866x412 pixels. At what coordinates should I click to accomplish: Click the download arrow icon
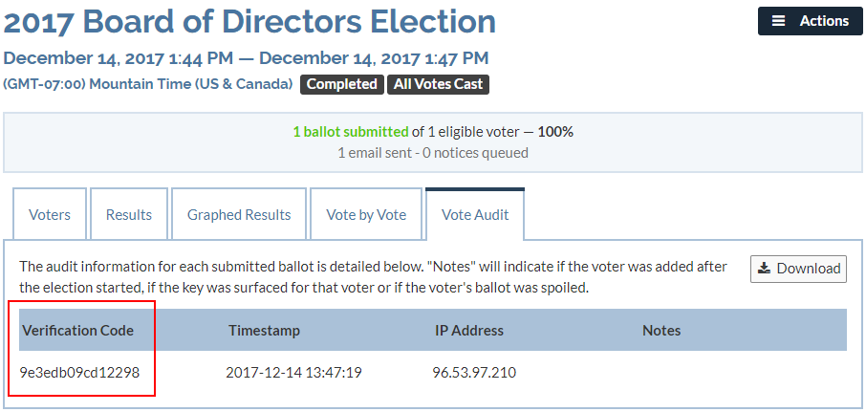tap(765, 269)
